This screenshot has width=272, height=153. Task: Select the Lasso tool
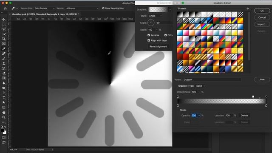(x=4, y=29)
